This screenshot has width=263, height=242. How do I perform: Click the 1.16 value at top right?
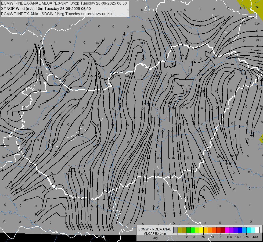coord(243,8)
